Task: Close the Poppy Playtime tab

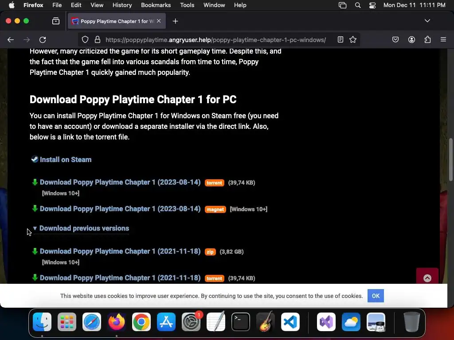Action: (x=159, y=21)
